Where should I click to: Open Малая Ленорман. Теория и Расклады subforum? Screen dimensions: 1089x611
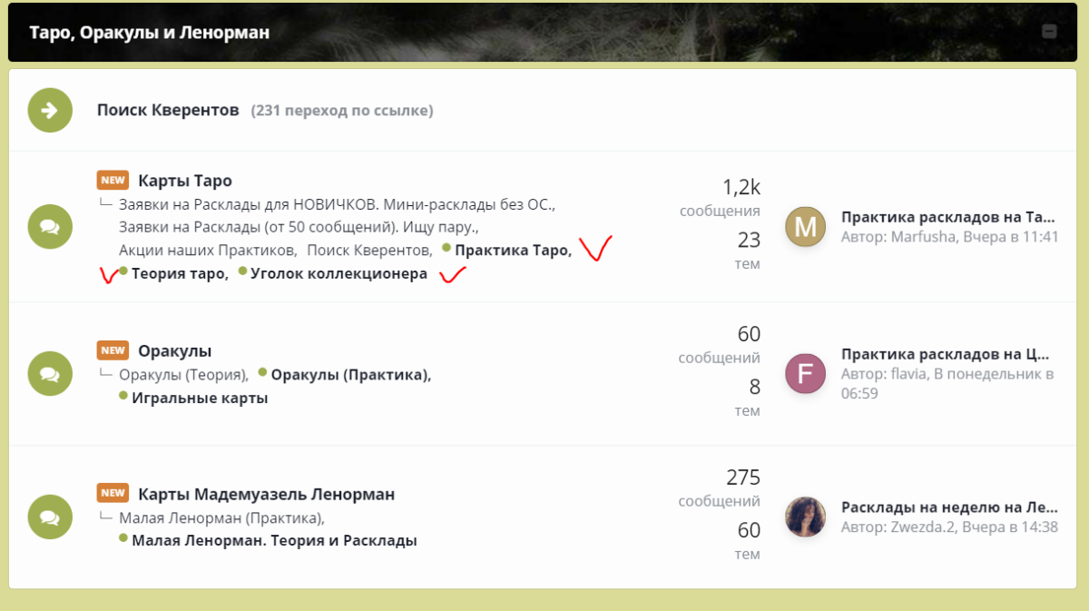274,540
